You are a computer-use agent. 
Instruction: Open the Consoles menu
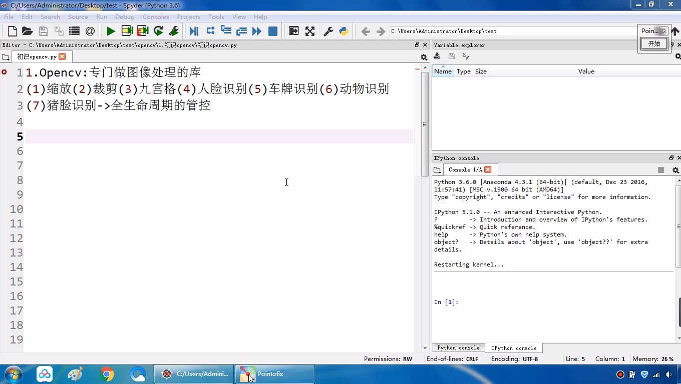click(156, 16)
